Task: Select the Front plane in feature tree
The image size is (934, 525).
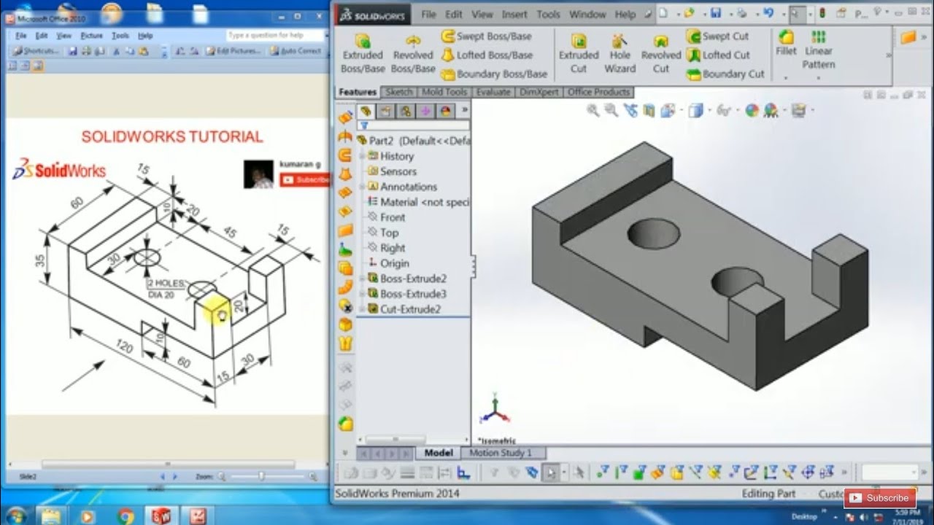Action: point(387,217)
